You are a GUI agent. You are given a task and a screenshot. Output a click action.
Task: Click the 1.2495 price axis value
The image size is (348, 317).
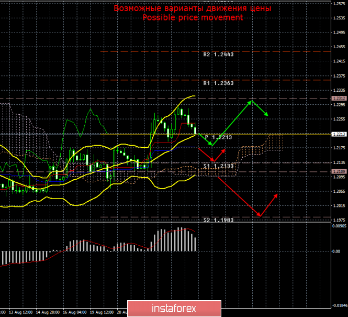click(x=339, y=32)
